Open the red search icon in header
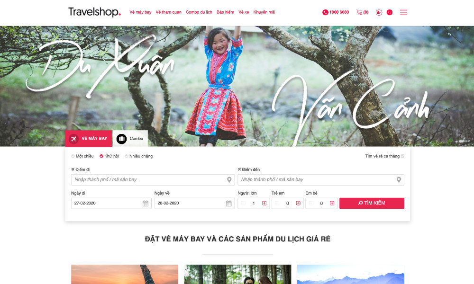Screen dimensions: 474x284 tap(390, 12)
